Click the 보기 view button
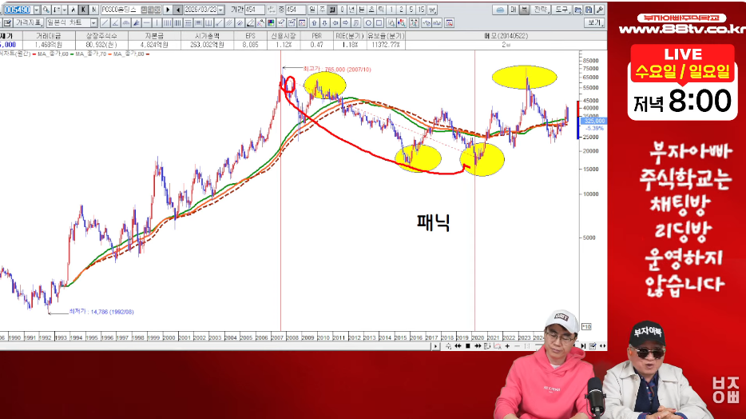 coord(596,23)
